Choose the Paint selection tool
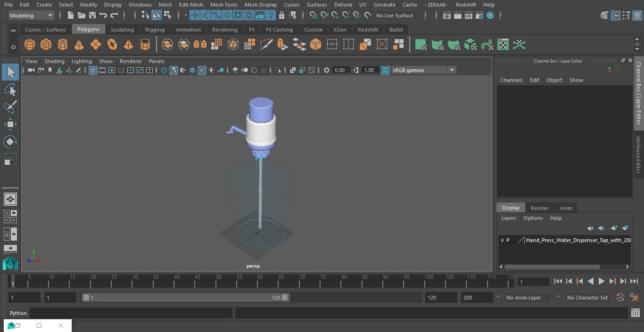 (10, 107)
